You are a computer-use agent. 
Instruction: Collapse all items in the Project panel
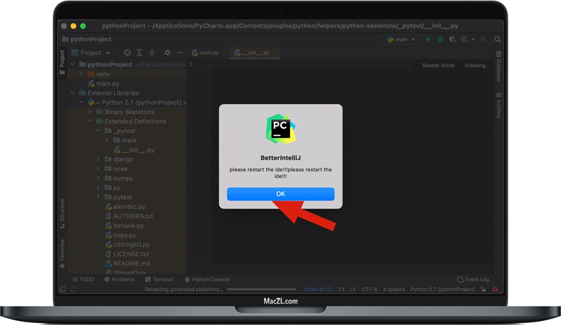click(x=152, y=53)
